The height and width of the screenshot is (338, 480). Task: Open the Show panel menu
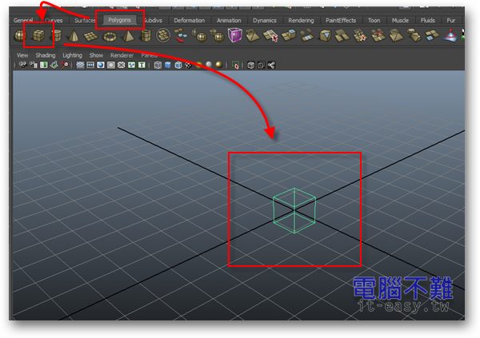click(x=96, y=55)
